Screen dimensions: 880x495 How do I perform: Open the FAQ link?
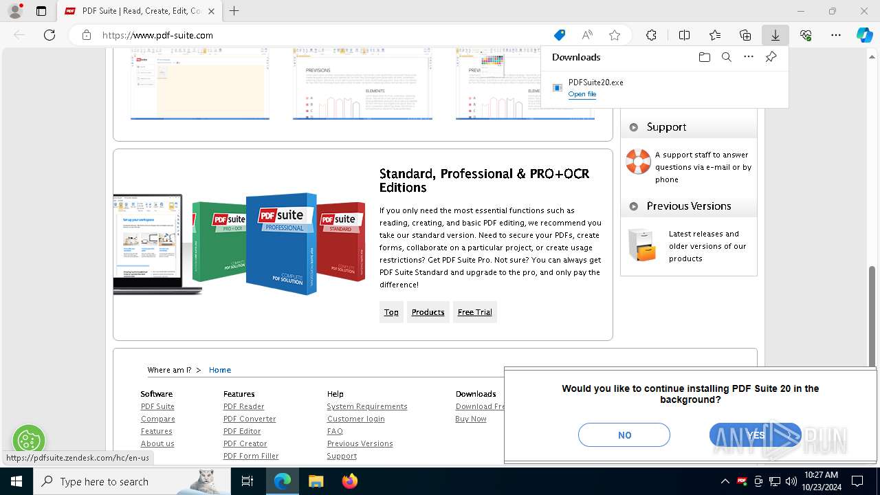pos(335,431)
